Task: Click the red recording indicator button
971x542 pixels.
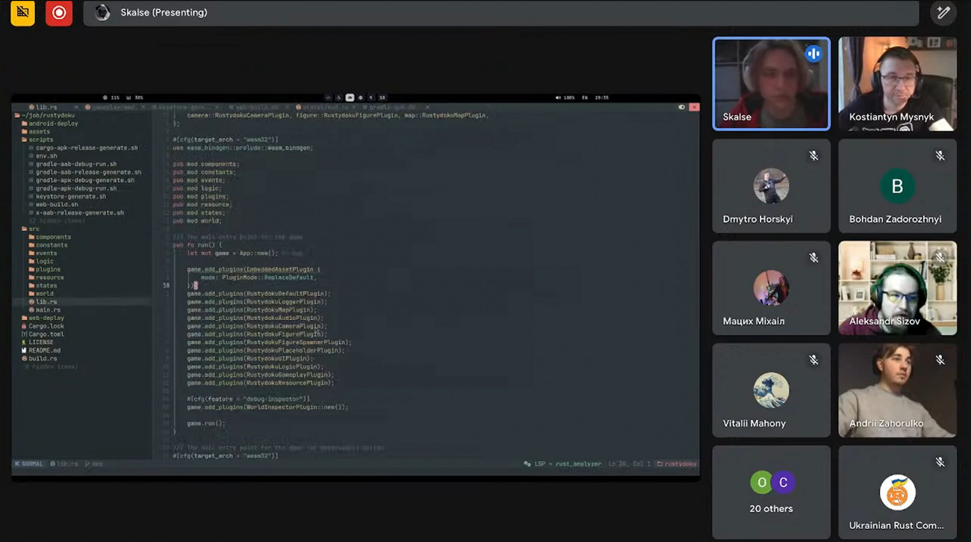Action: 59,13
